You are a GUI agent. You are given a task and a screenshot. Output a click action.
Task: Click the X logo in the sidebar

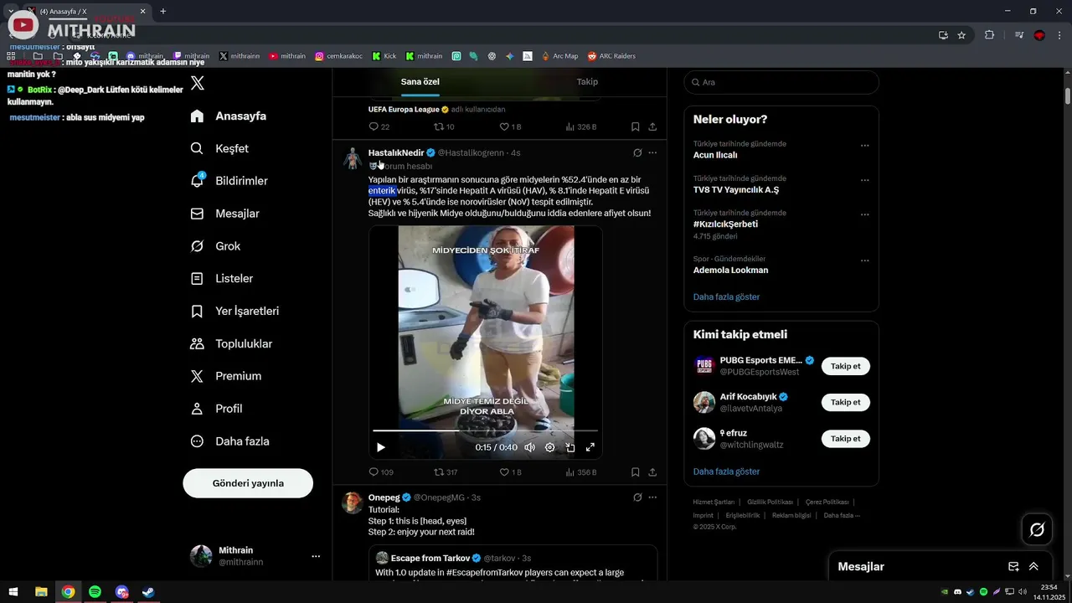[x=198, y=83]
